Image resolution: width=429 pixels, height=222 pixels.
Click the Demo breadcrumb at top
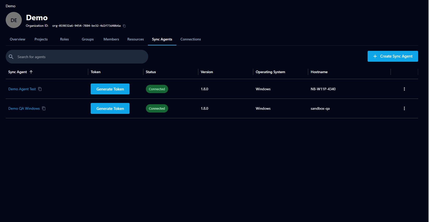11,6
